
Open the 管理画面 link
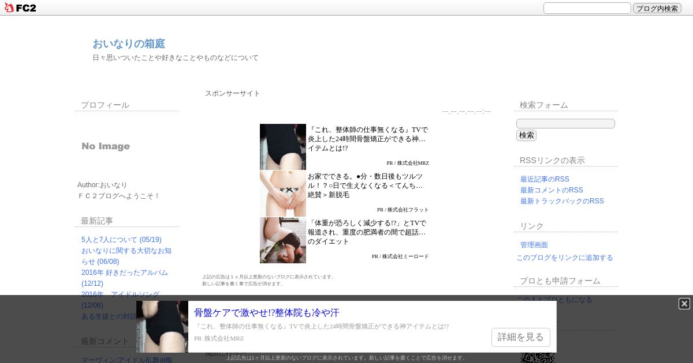pyautogui.click(x=534, y=245)
